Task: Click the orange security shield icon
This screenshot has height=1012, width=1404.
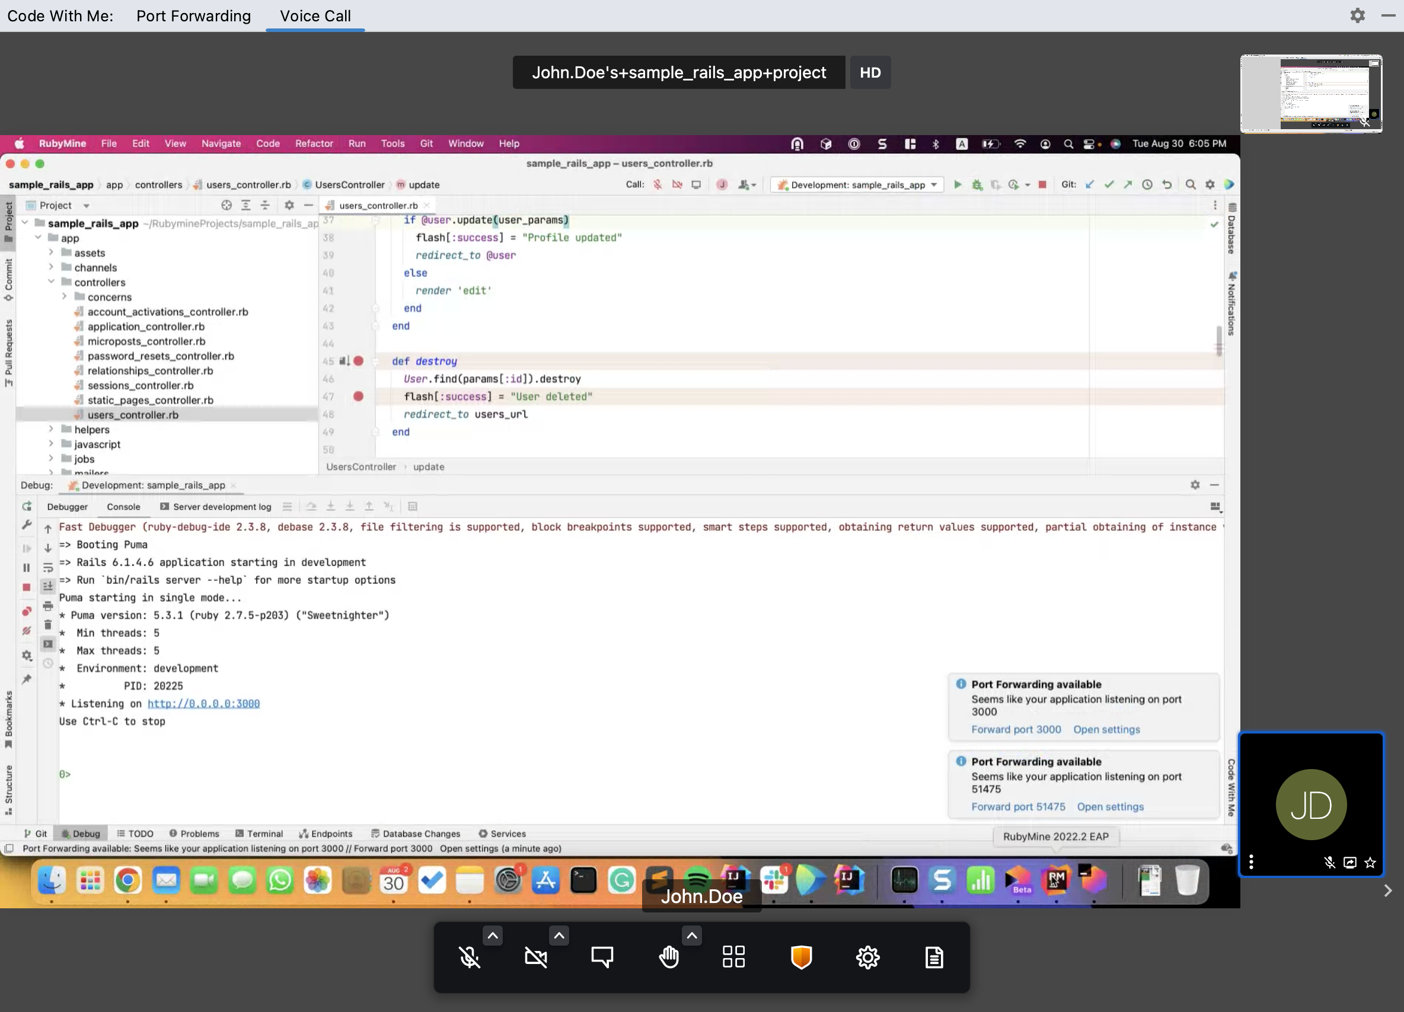Action: [x=801, y=957]
